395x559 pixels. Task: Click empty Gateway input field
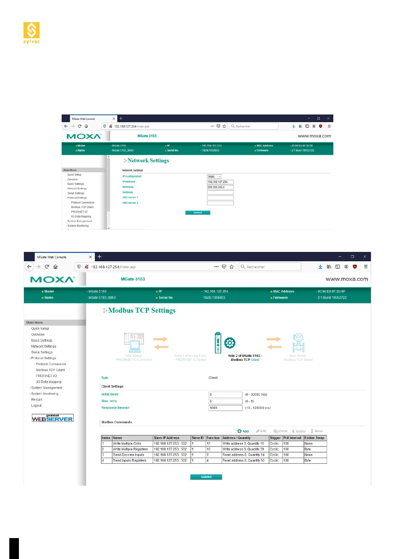tap(220, 193)
